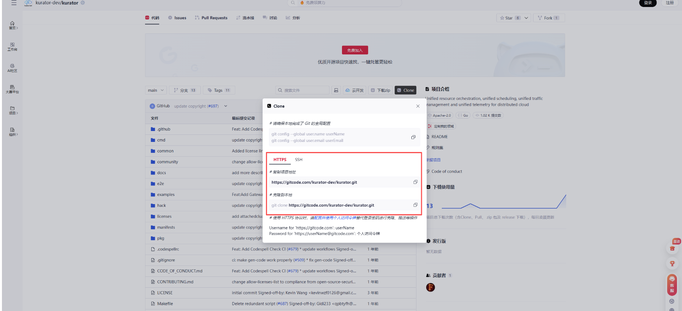Focus the 搜索文件 file search field
This screenshot has width=682, height=311.
(302, 90)
